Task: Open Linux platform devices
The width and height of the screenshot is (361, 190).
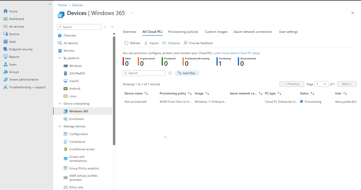Action: pyautogui.click(x=70, y=96)
